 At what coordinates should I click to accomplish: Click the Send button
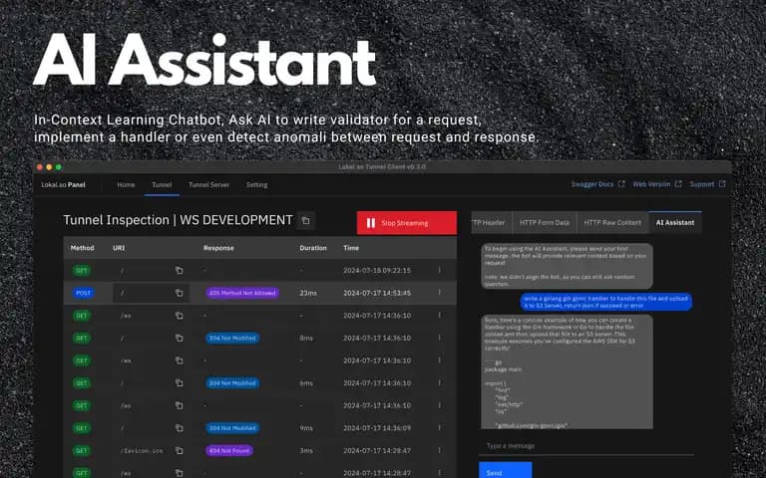(x=505, y=471)
